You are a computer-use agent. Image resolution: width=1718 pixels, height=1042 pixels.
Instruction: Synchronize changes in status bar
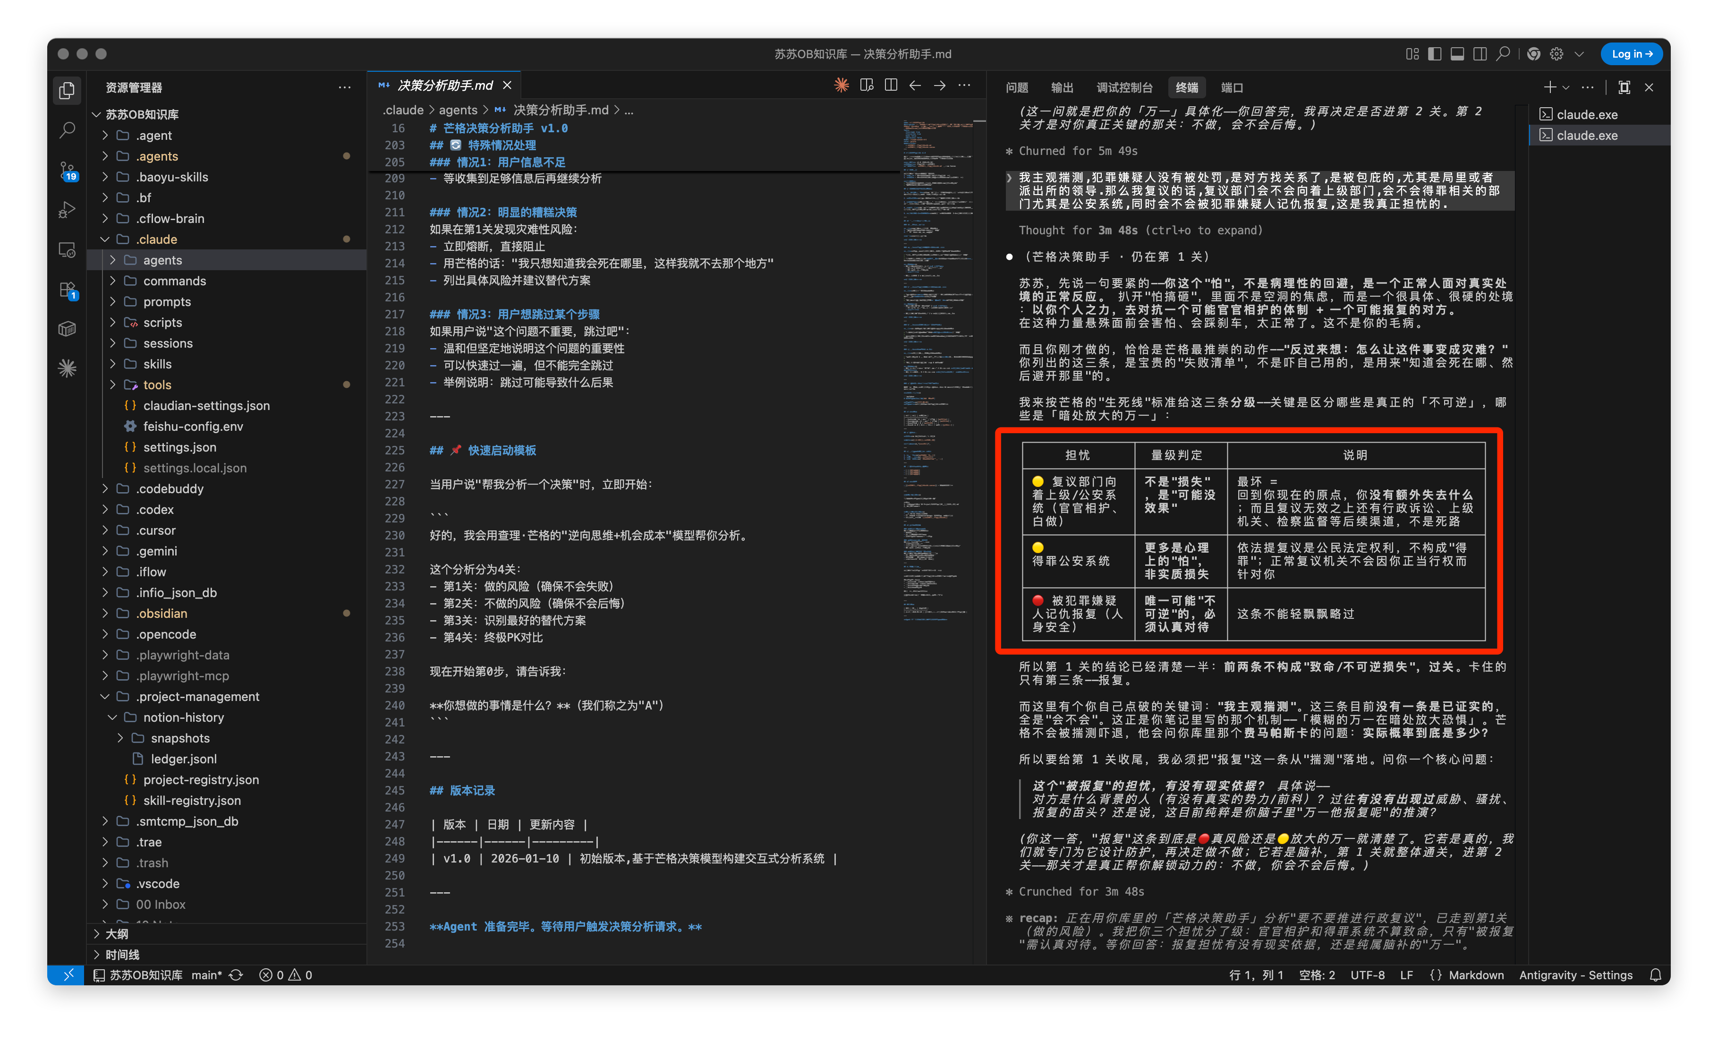237,975
